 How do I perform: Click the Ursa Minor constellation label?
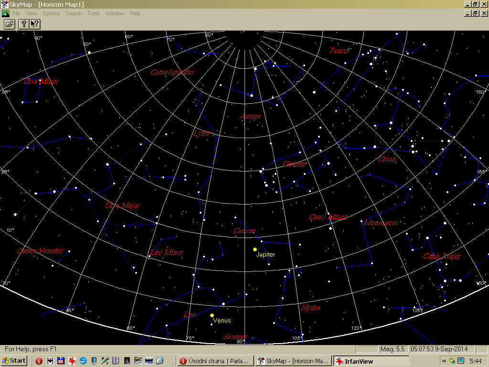[x=41, y=81]
